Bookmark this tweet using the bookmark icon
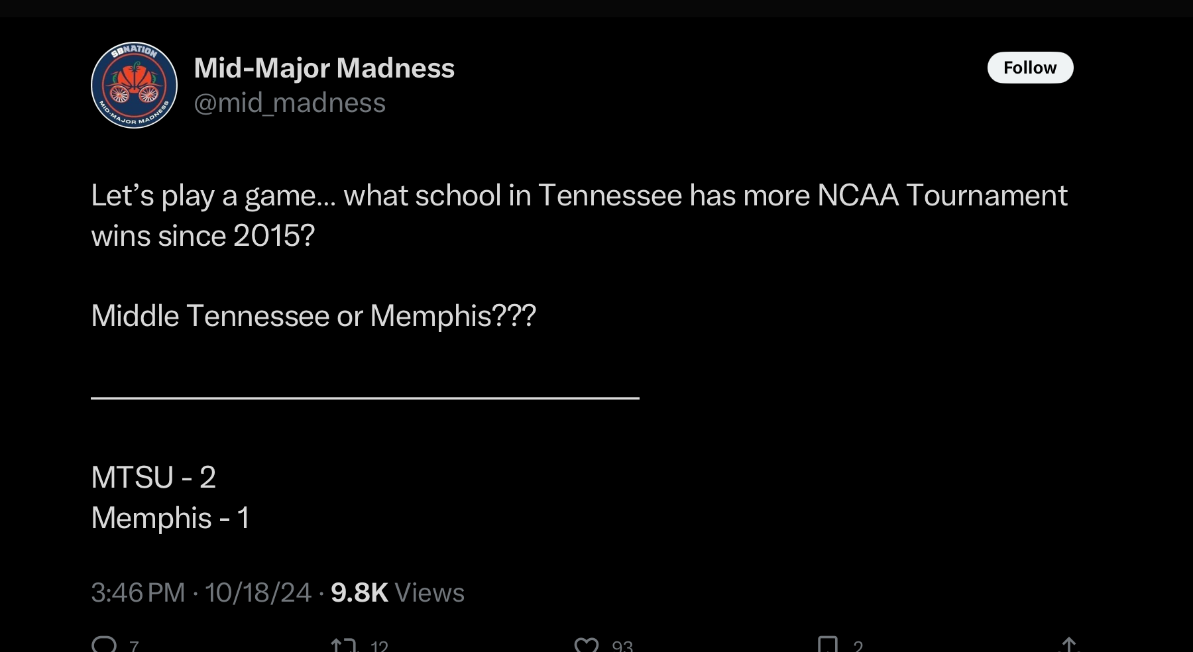Viewport: 1193px width, 652px height. pyautogui.click(x=828, y=645)
